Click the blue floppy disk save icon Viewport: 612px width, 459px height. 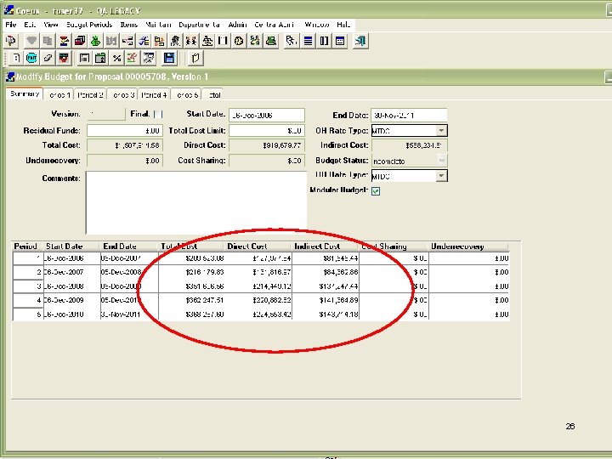point(169,58)
